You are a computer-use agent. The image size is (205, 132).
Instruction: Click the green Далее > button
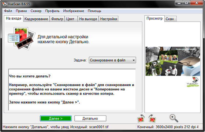(56, 119)
